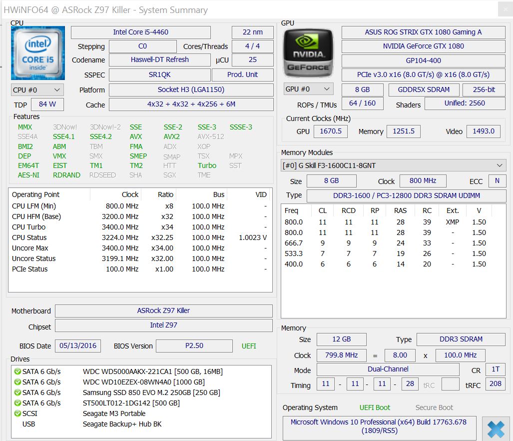Click the Intel Z97 chipset field
513x441 pixels.
coord(163,325)
